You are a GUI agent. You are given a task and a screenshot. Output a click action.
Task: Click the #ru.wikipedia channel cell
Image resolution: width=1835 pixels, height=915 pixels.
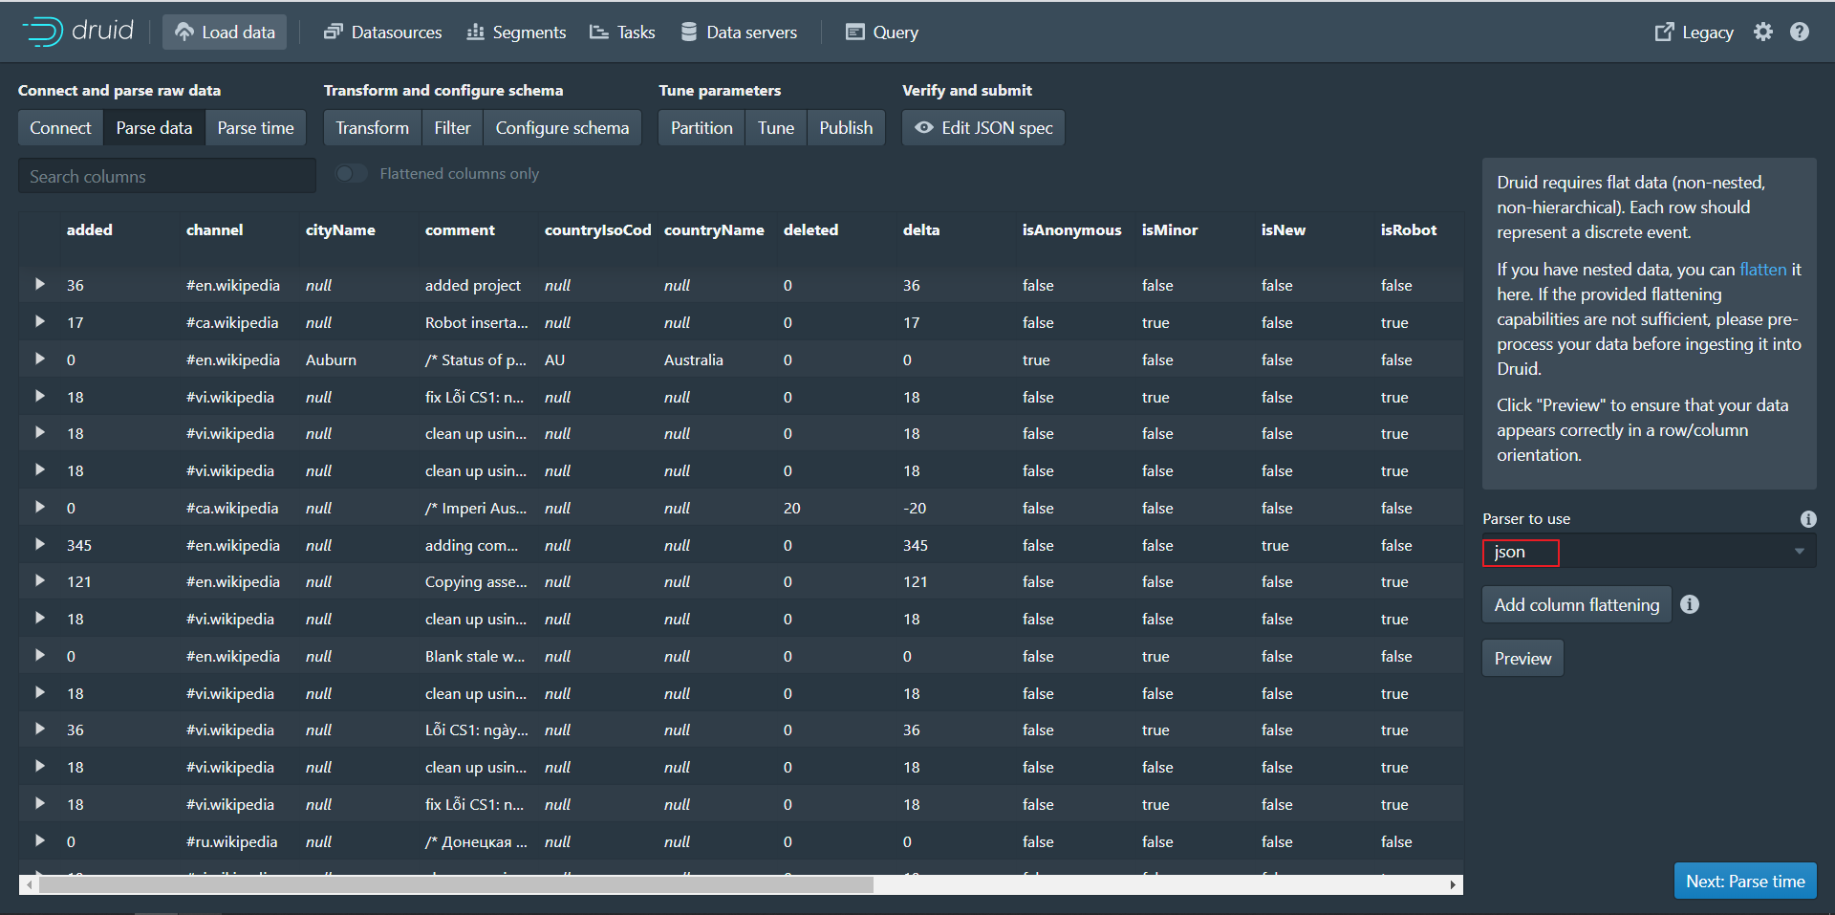click(x=231, y=841)
